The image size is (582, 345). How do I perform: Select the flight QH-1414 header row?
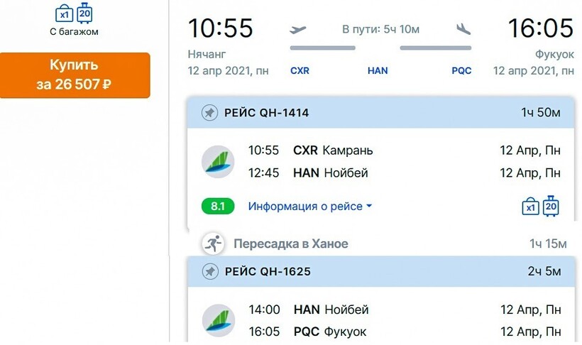click(380, 113)
